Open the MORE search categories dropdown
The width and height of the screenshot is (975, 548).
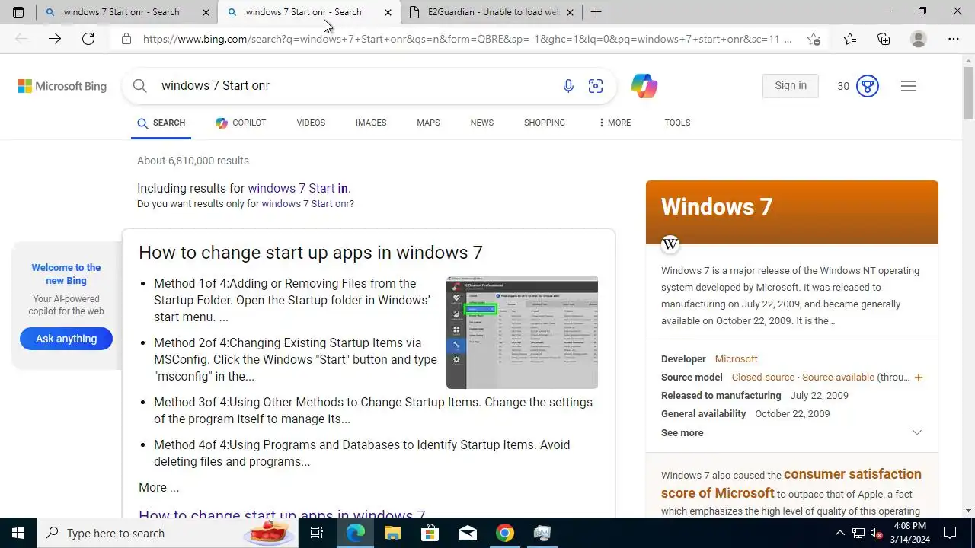(614, 123)
